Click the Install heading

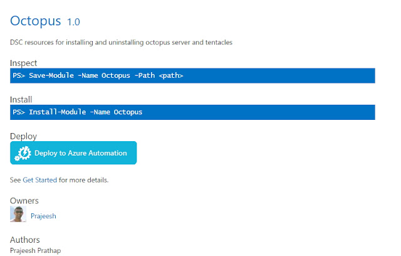21,99
